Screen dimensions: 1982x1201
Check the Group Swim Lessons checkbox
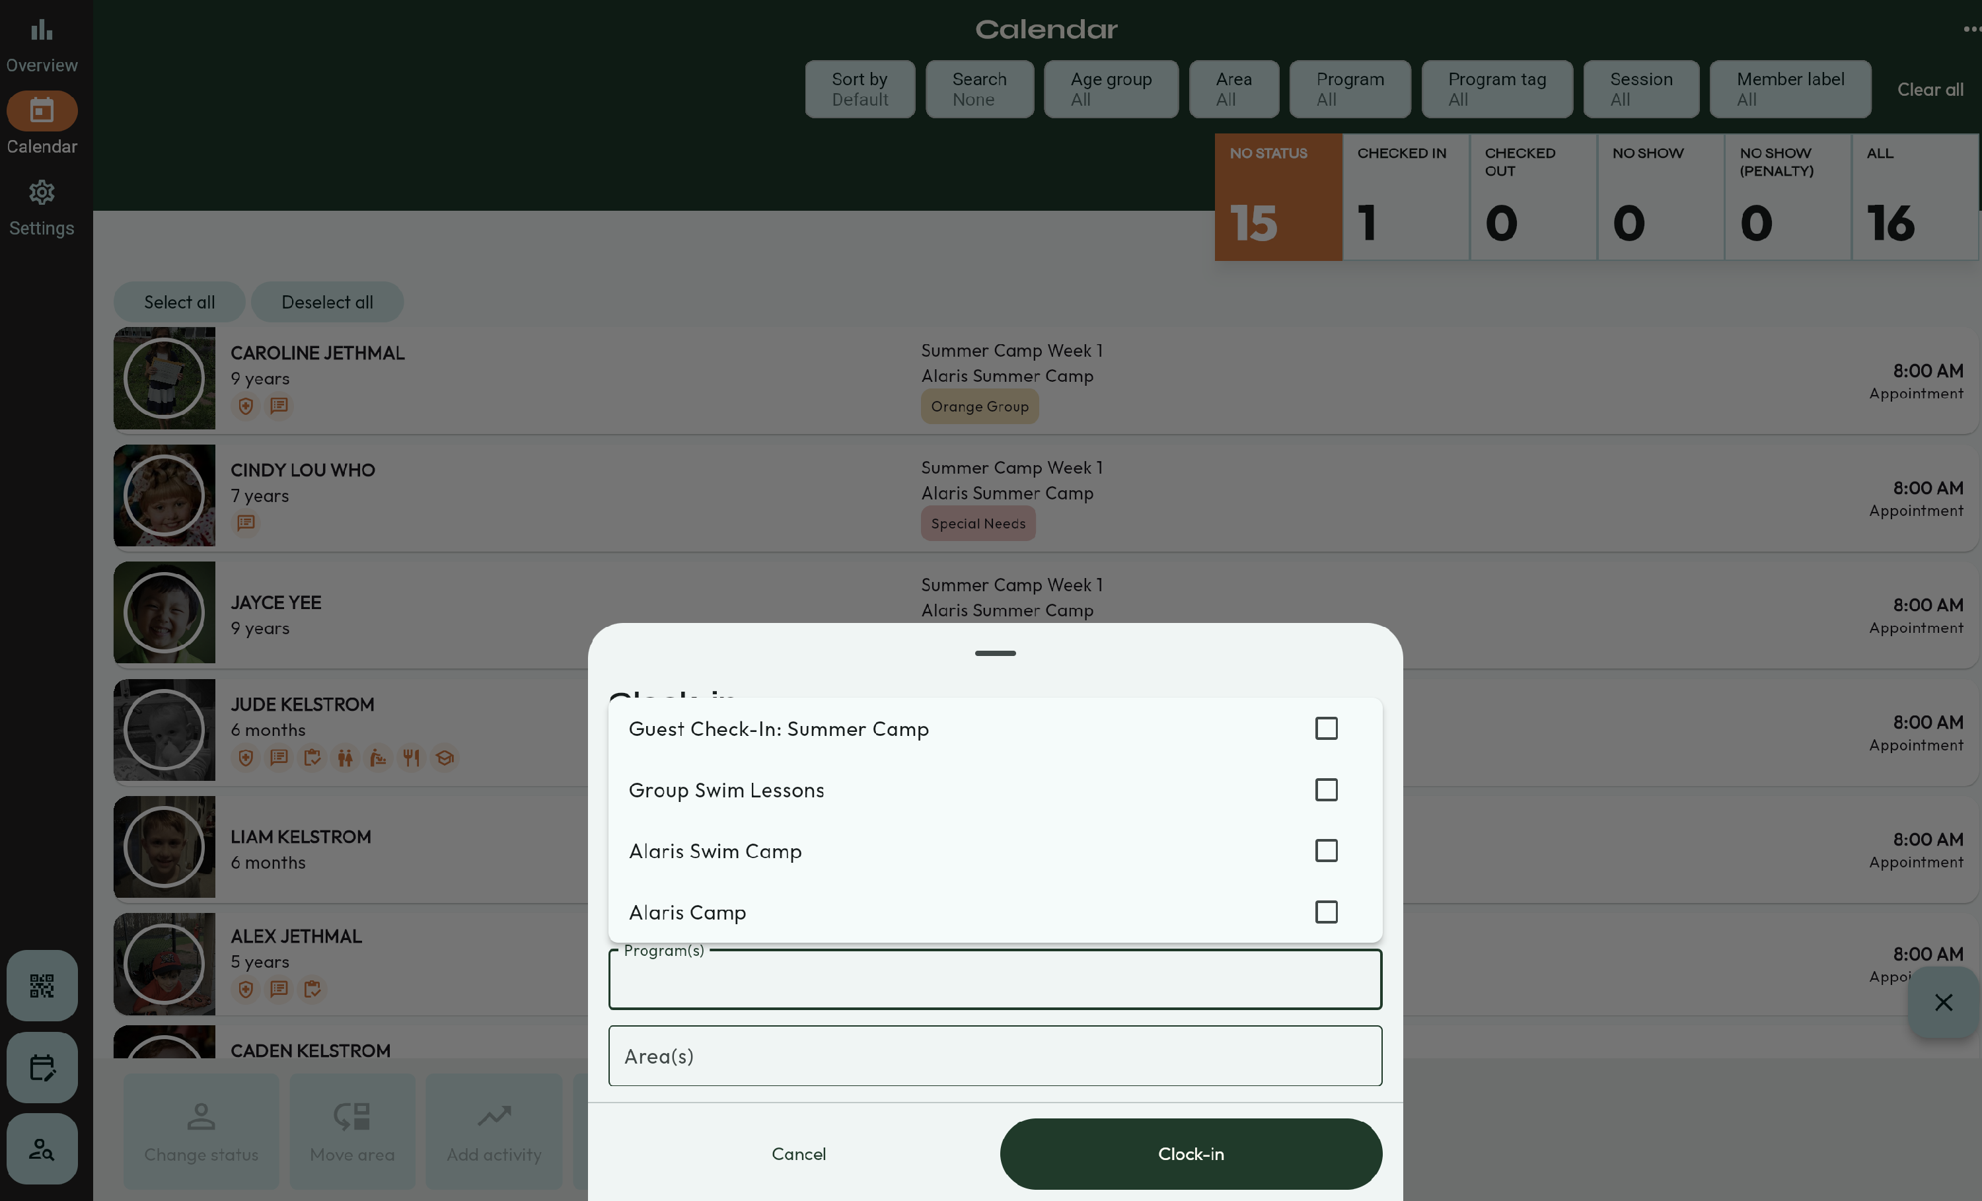(1325, 790)
